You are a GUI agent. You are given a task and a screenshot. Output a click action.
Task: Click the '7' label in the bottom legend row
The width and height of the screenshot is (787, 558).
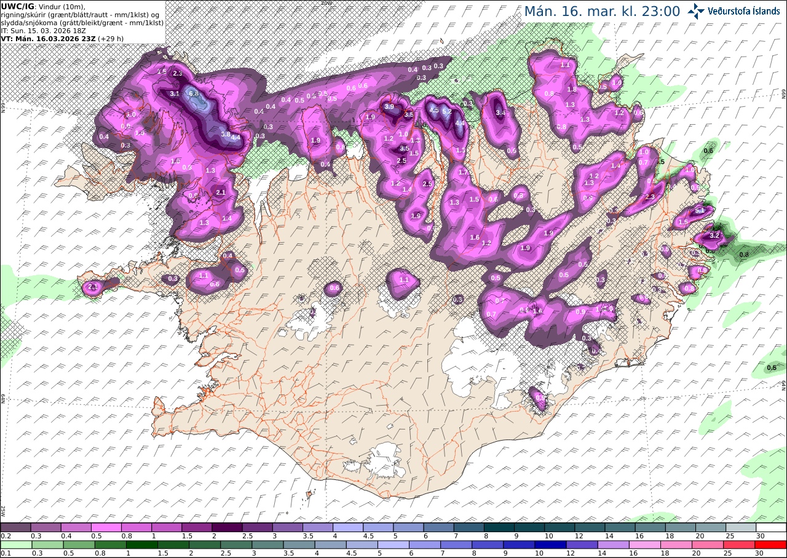443,553
